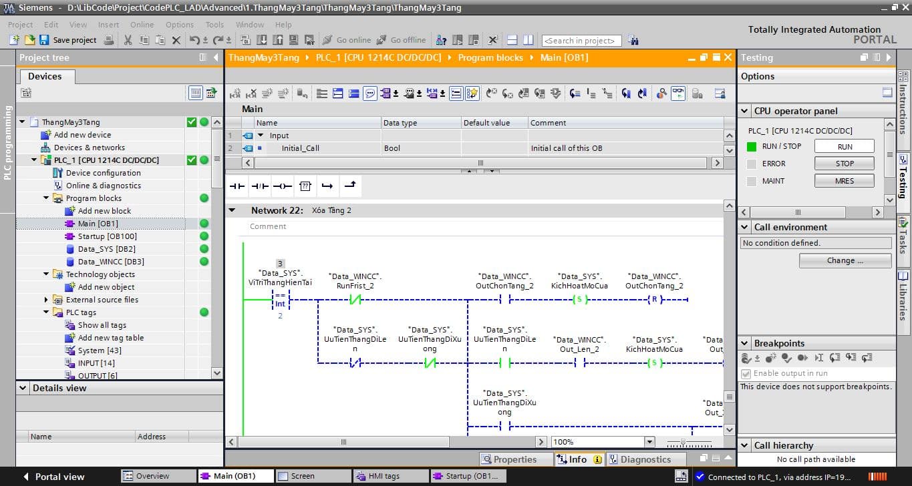Image resolution: width=912 pixels, height=486 pixels.
Task: Click the Go offline button
Action: (401, 40)
